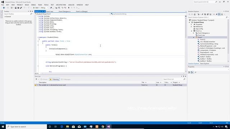Pin the Toolbox panel with auto-hide icon

coord(30,11)
